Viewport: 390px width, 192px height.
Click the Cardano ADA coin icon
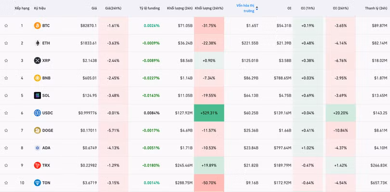click(x=37, y=148)
